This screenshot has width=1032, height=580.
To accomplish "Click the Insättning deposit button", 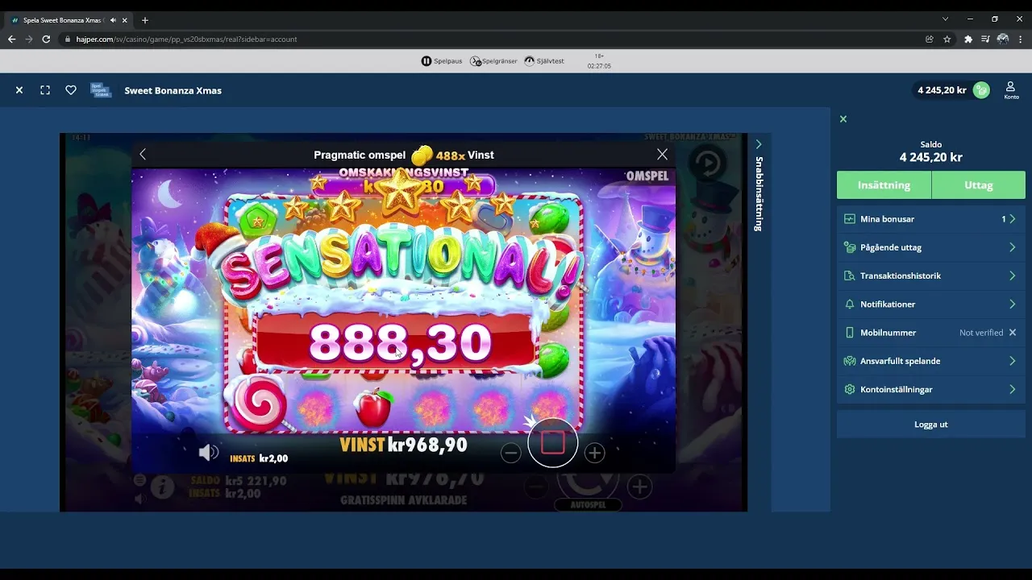I will click(x=884, y=184).
